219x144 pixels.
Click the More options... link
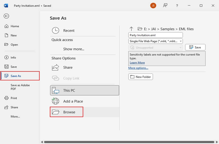(138, 68)
